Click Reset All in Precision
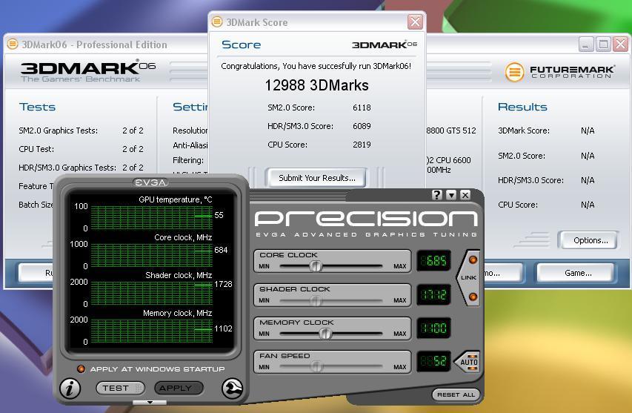The image size is (632, 413). click(456, 394)
